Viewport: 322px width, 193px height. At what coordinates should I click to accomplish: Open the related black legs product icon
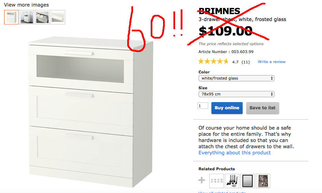[x=232, y=181]
